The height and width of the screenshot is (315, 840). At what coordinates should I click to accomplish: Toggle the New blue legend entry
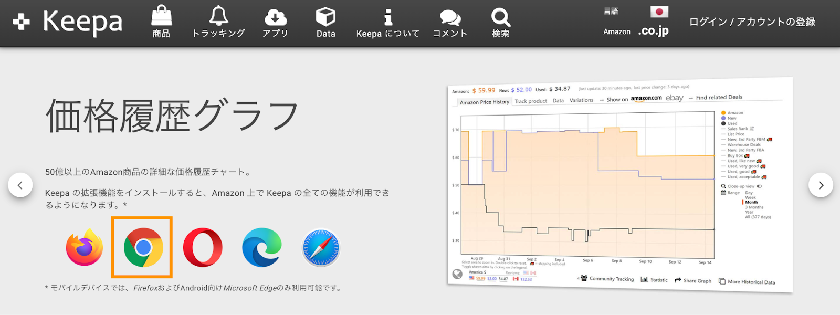[x=729, y=118]
